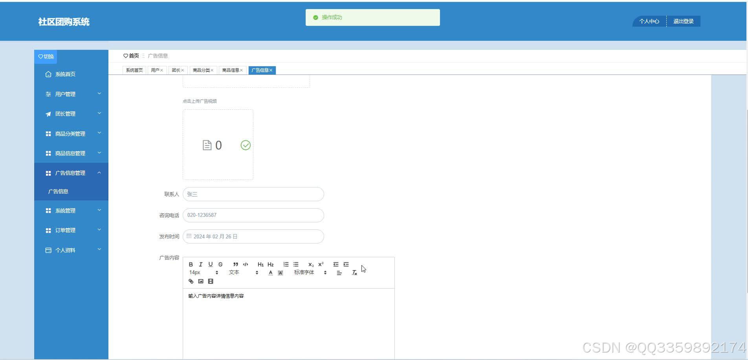Switch to the 系统首页 tab
The width and height of the screenshot is (748, 360).
(x=134, y=70)
